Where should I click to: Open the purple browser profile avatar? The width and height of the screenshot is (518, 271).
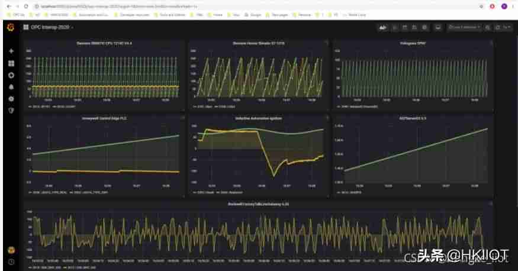coord(504,7)
